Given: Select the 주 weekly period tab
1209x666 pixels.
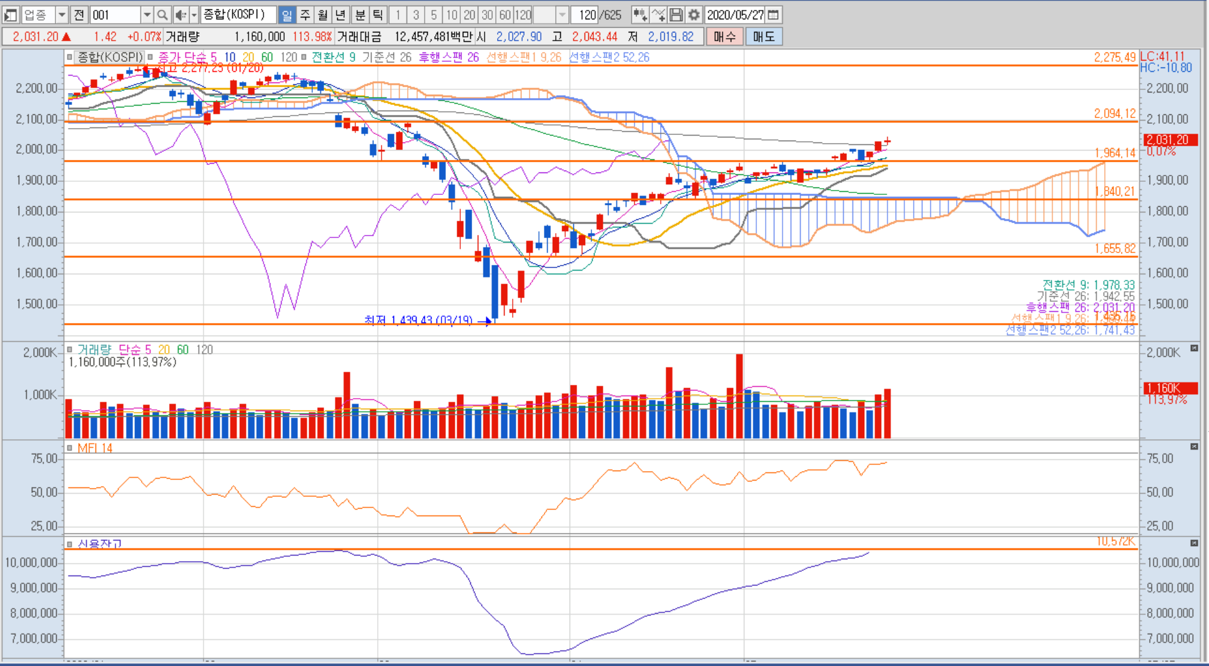Looking at the screenshot, I should tap(305, 14).
